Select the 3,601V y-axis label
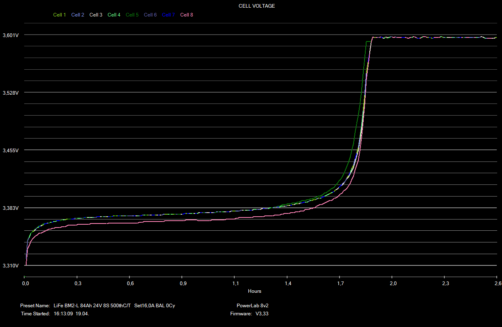Image resolution: width=502 pixels, height=327 pixels. click(x=10, y=35)
